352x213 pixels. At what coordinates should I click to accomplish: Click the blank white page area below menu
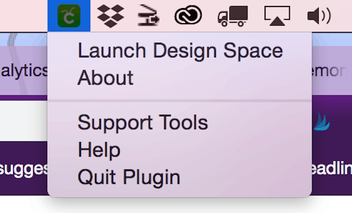[176, 204]
